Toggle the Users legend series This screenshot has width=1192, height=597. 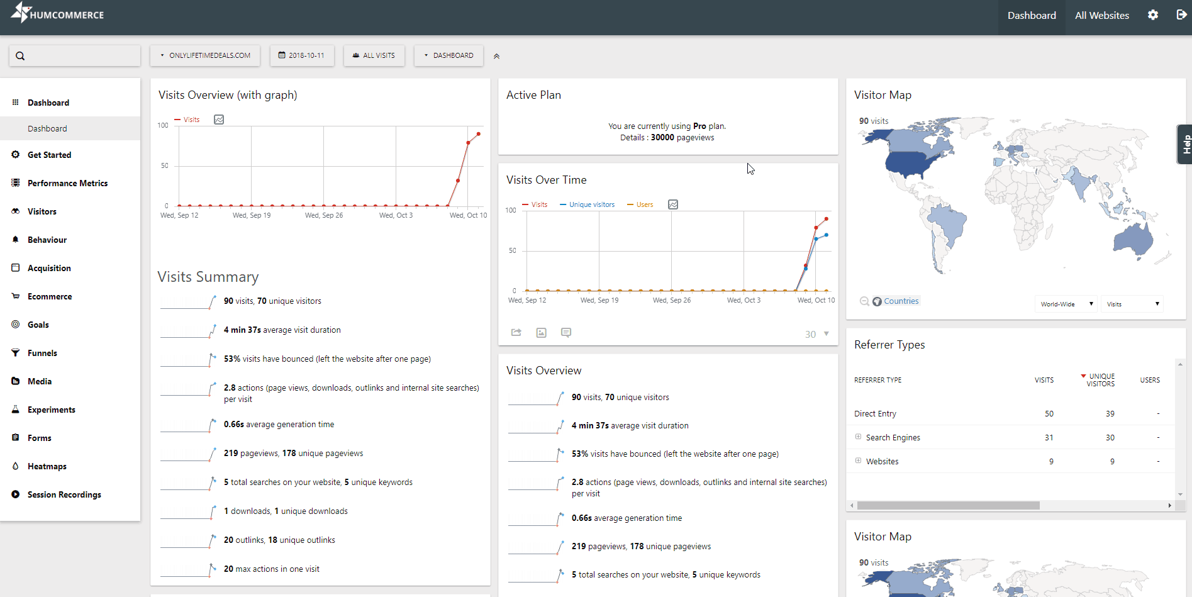[640, 204]
